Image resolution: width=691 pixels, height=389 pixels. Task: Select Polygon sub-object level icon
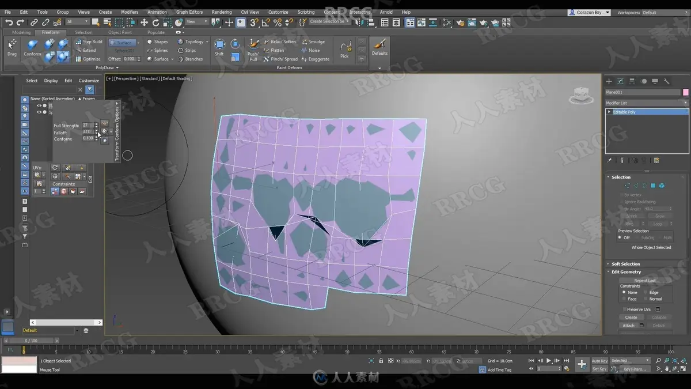[x=653, y=186]
